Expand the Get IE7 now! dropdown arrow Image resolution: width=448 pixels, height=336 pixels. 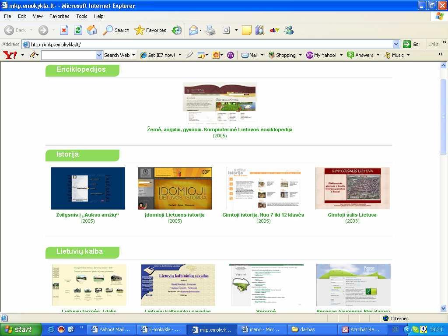tap(180, 55)
